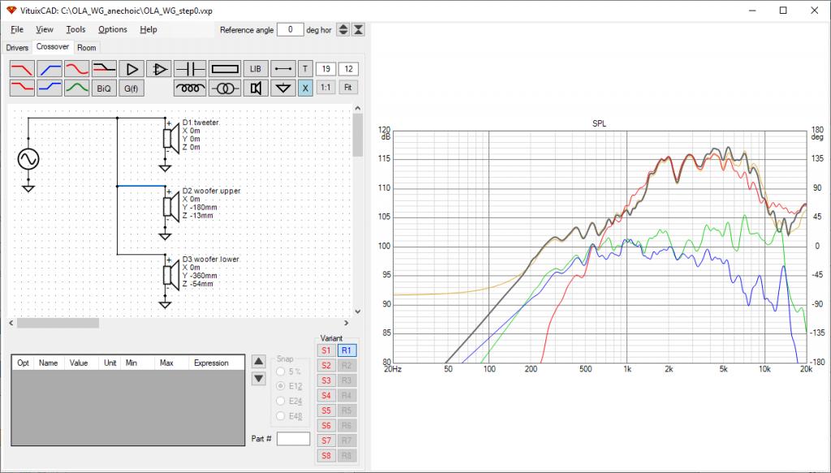Insert the red and black delay block
This screenshot has width=831, height=473.
click(x=104, y=69)
